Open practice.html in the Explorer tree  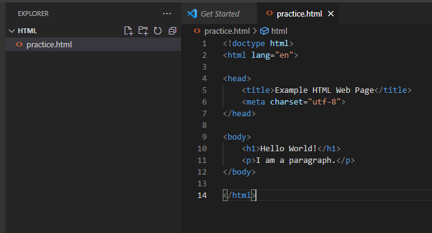tap(93, 44)
